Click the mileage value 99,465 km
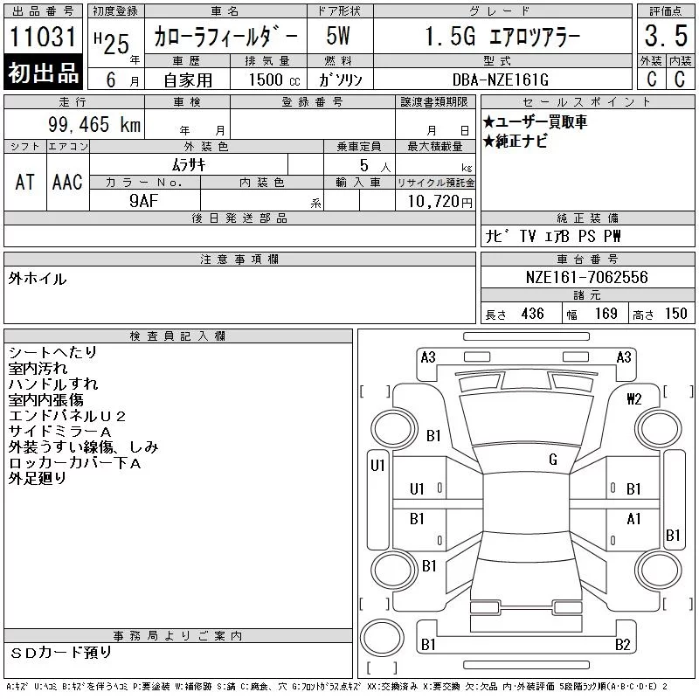The width and height of the screenshot is (699, 699). [x=94, y=124]
